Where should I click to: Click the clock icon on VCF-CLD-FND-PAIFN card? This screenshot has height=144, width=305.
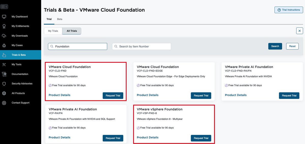click(x=226, y=85)
